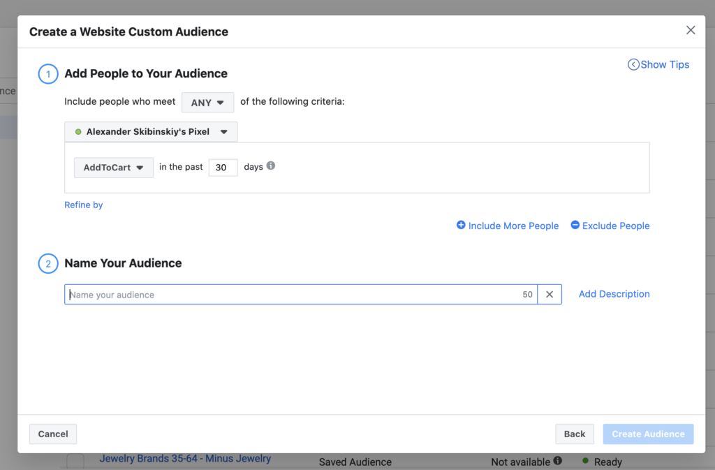Click the Show Tips arrow icon
Viewport: 715px width, 470px height.
pos(633,65)
